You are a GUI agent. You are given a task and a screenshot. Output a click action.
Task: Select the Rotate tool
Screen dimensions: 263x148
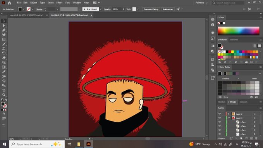coord(4,53)
